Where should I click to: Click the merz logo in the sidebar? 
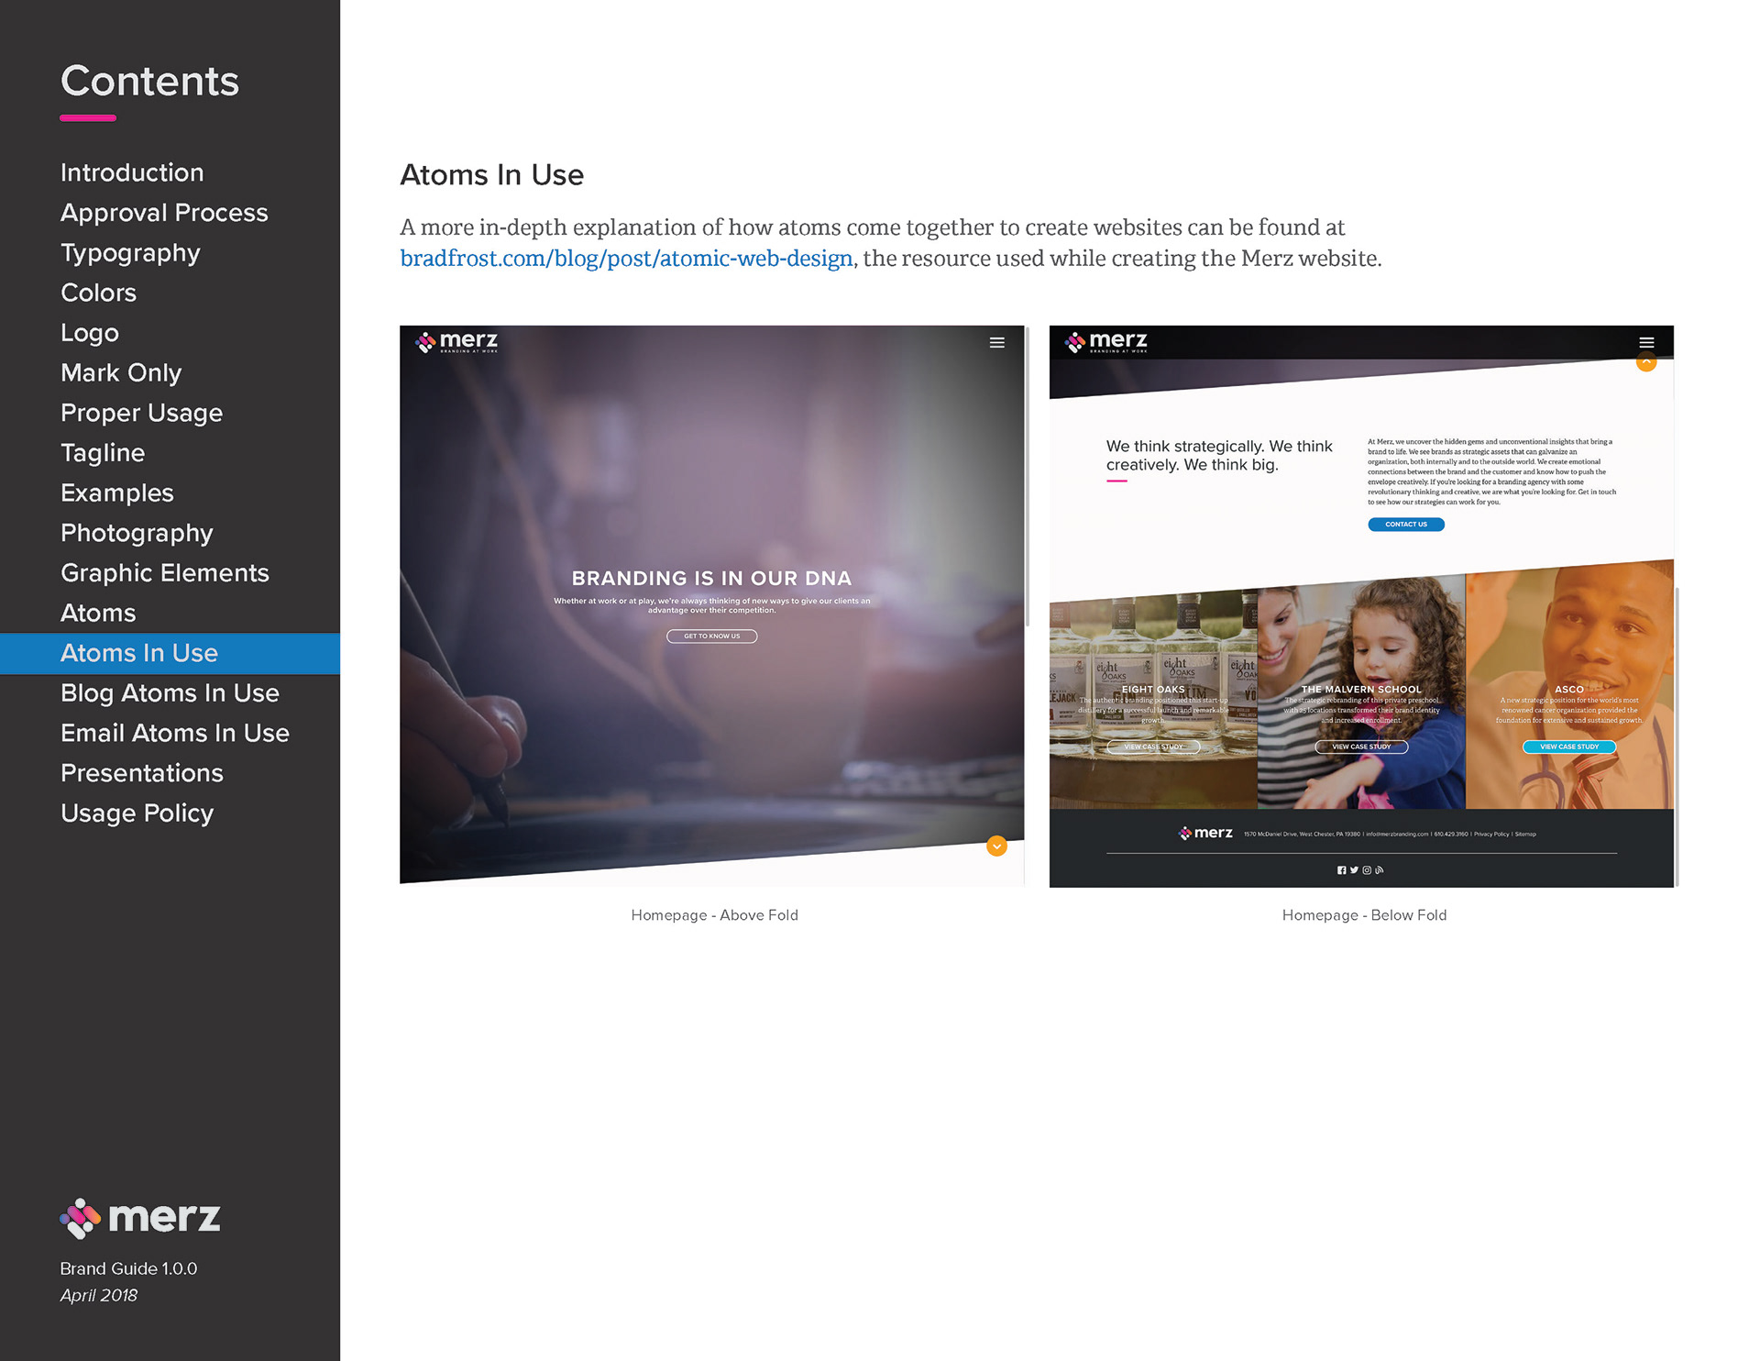click(x=140, y=1218)
